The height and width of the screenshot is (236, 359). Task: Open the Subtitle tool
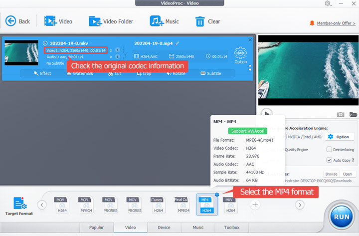pos(211,73)
